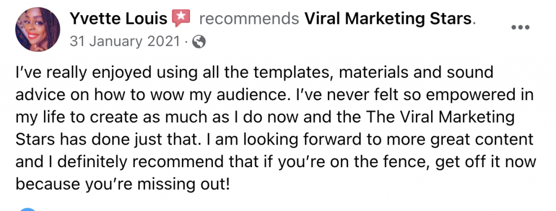
Task: Click the globe public audience icon
Action: 199,42
